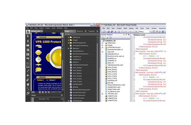Click the Undo icon in Visual Studio toolbar
This screenshot has height=125, width=191.
pyautogui.click(x=126, y=32)
